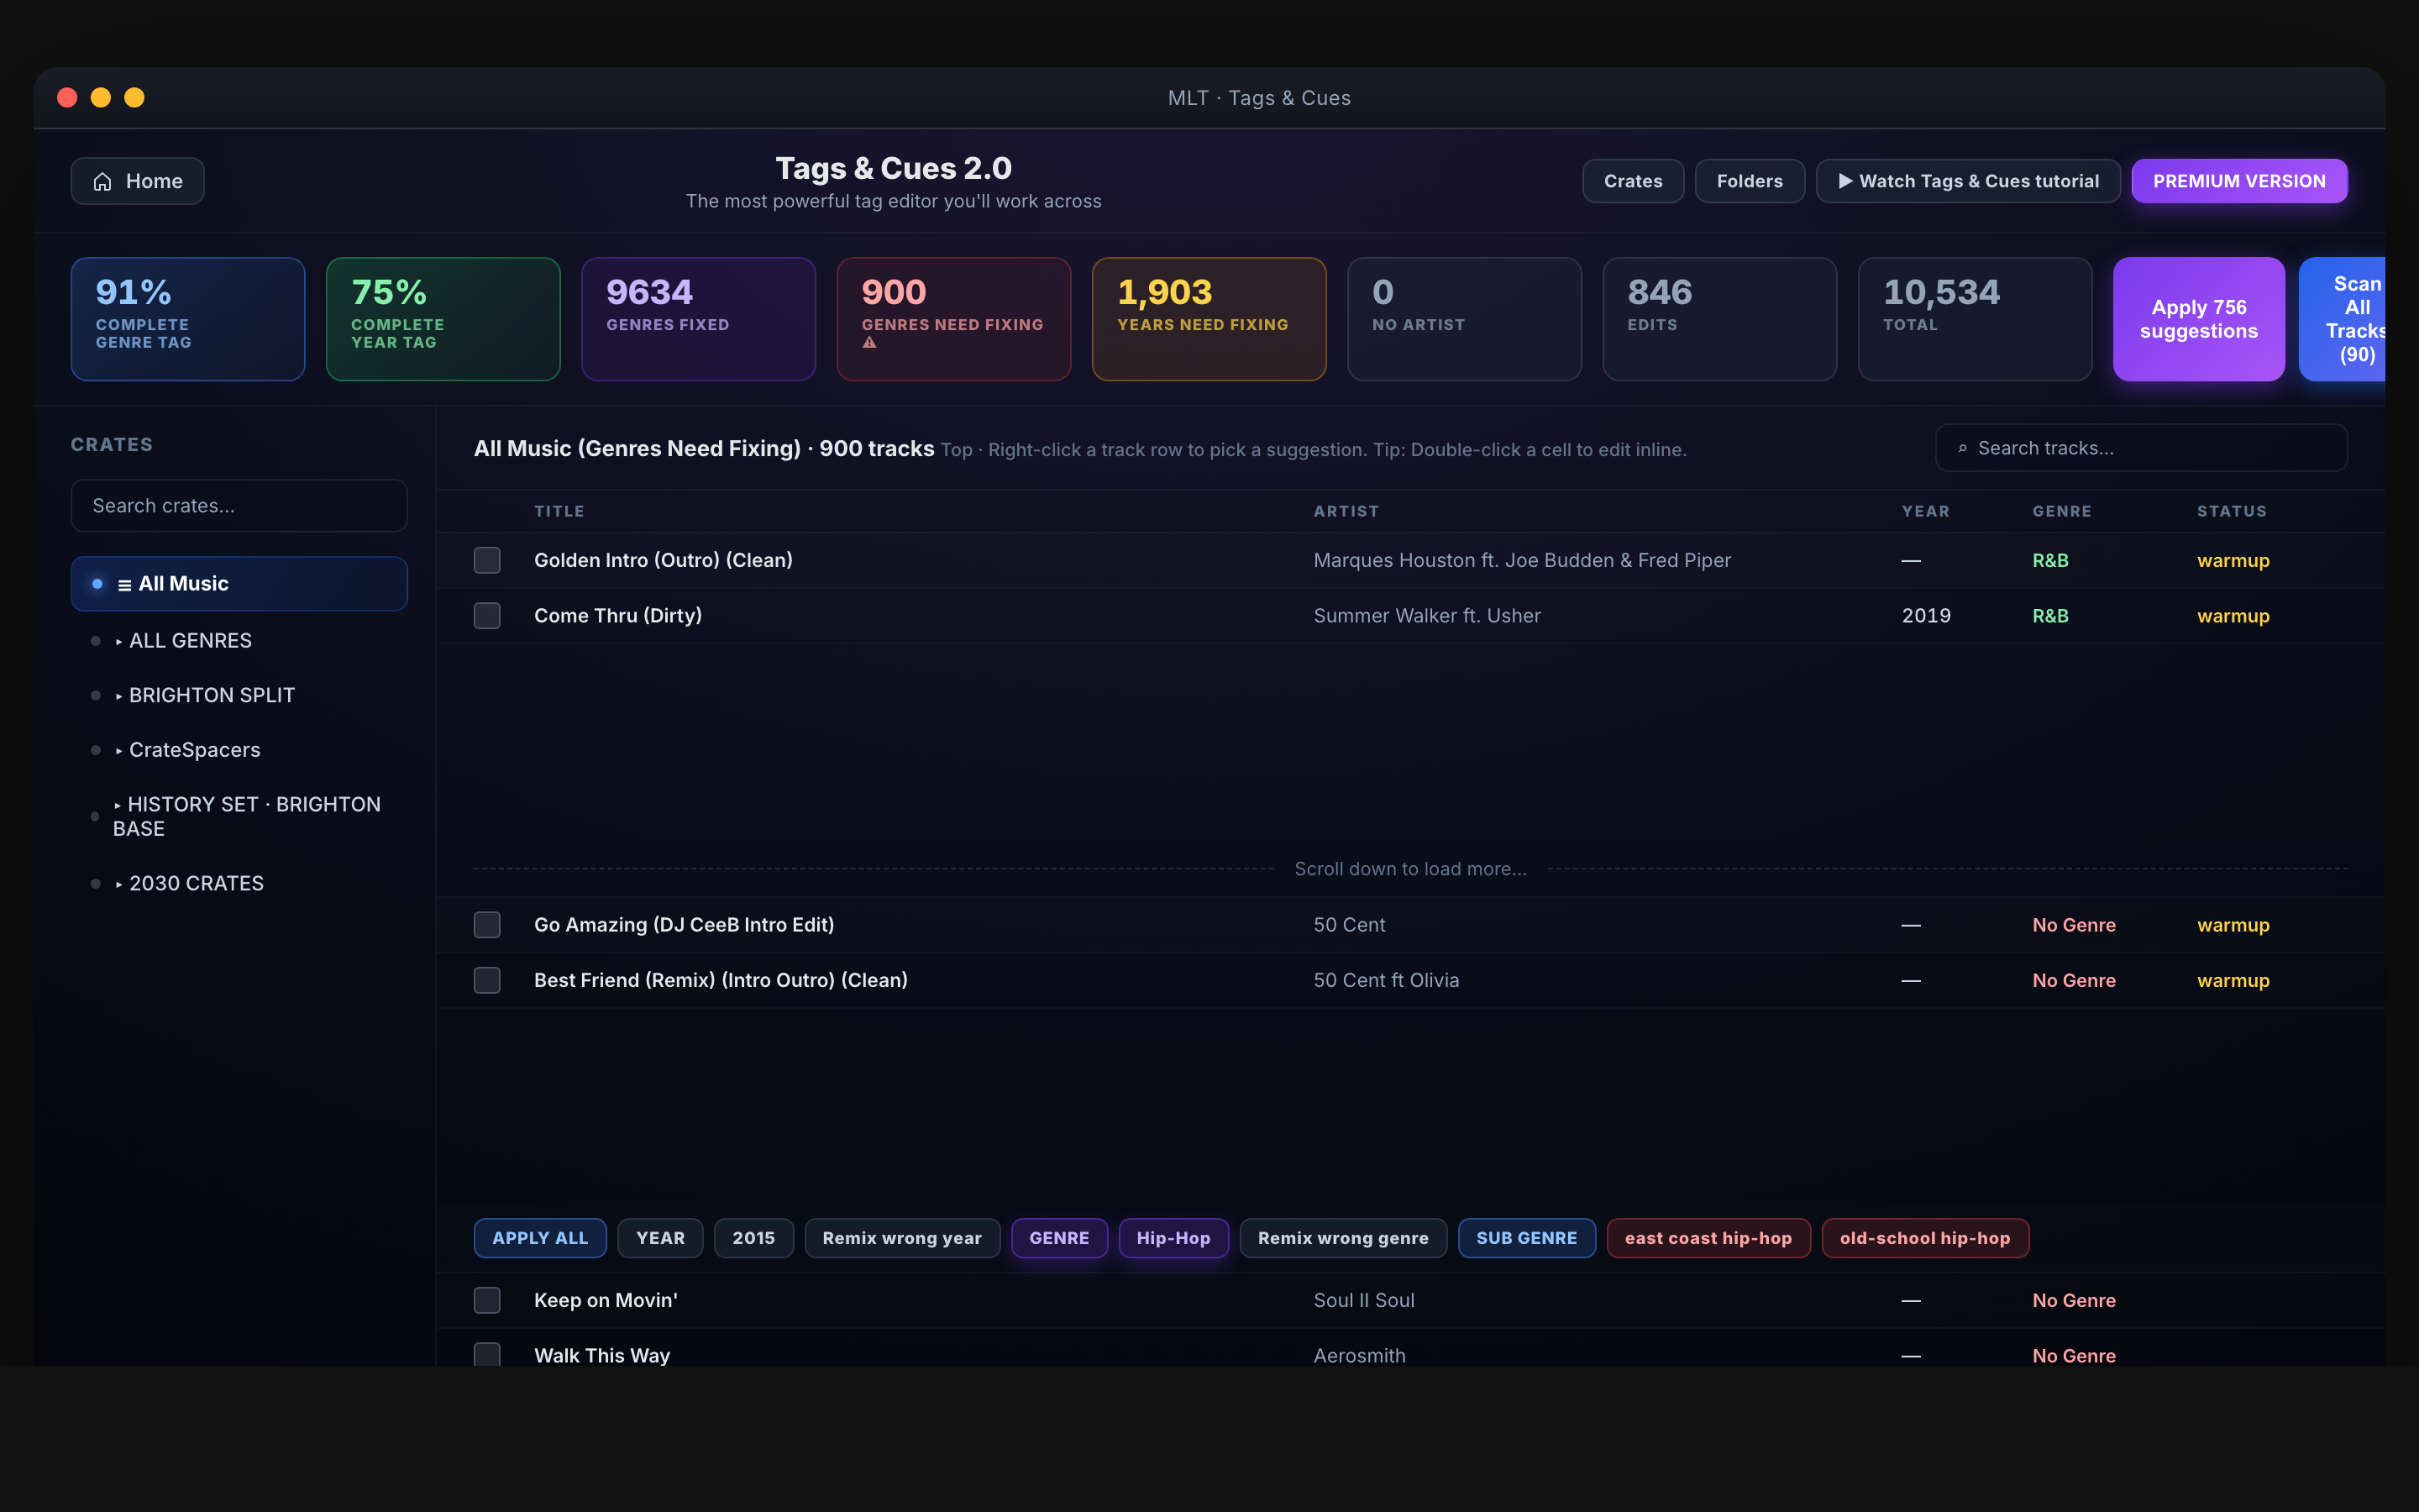Click Remix wrong genre chip

(x=1343, y=1238)
